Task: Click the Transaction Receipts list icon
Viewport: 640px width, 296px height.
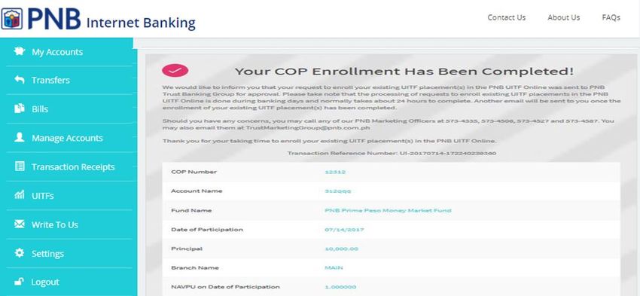Action: 19,166
